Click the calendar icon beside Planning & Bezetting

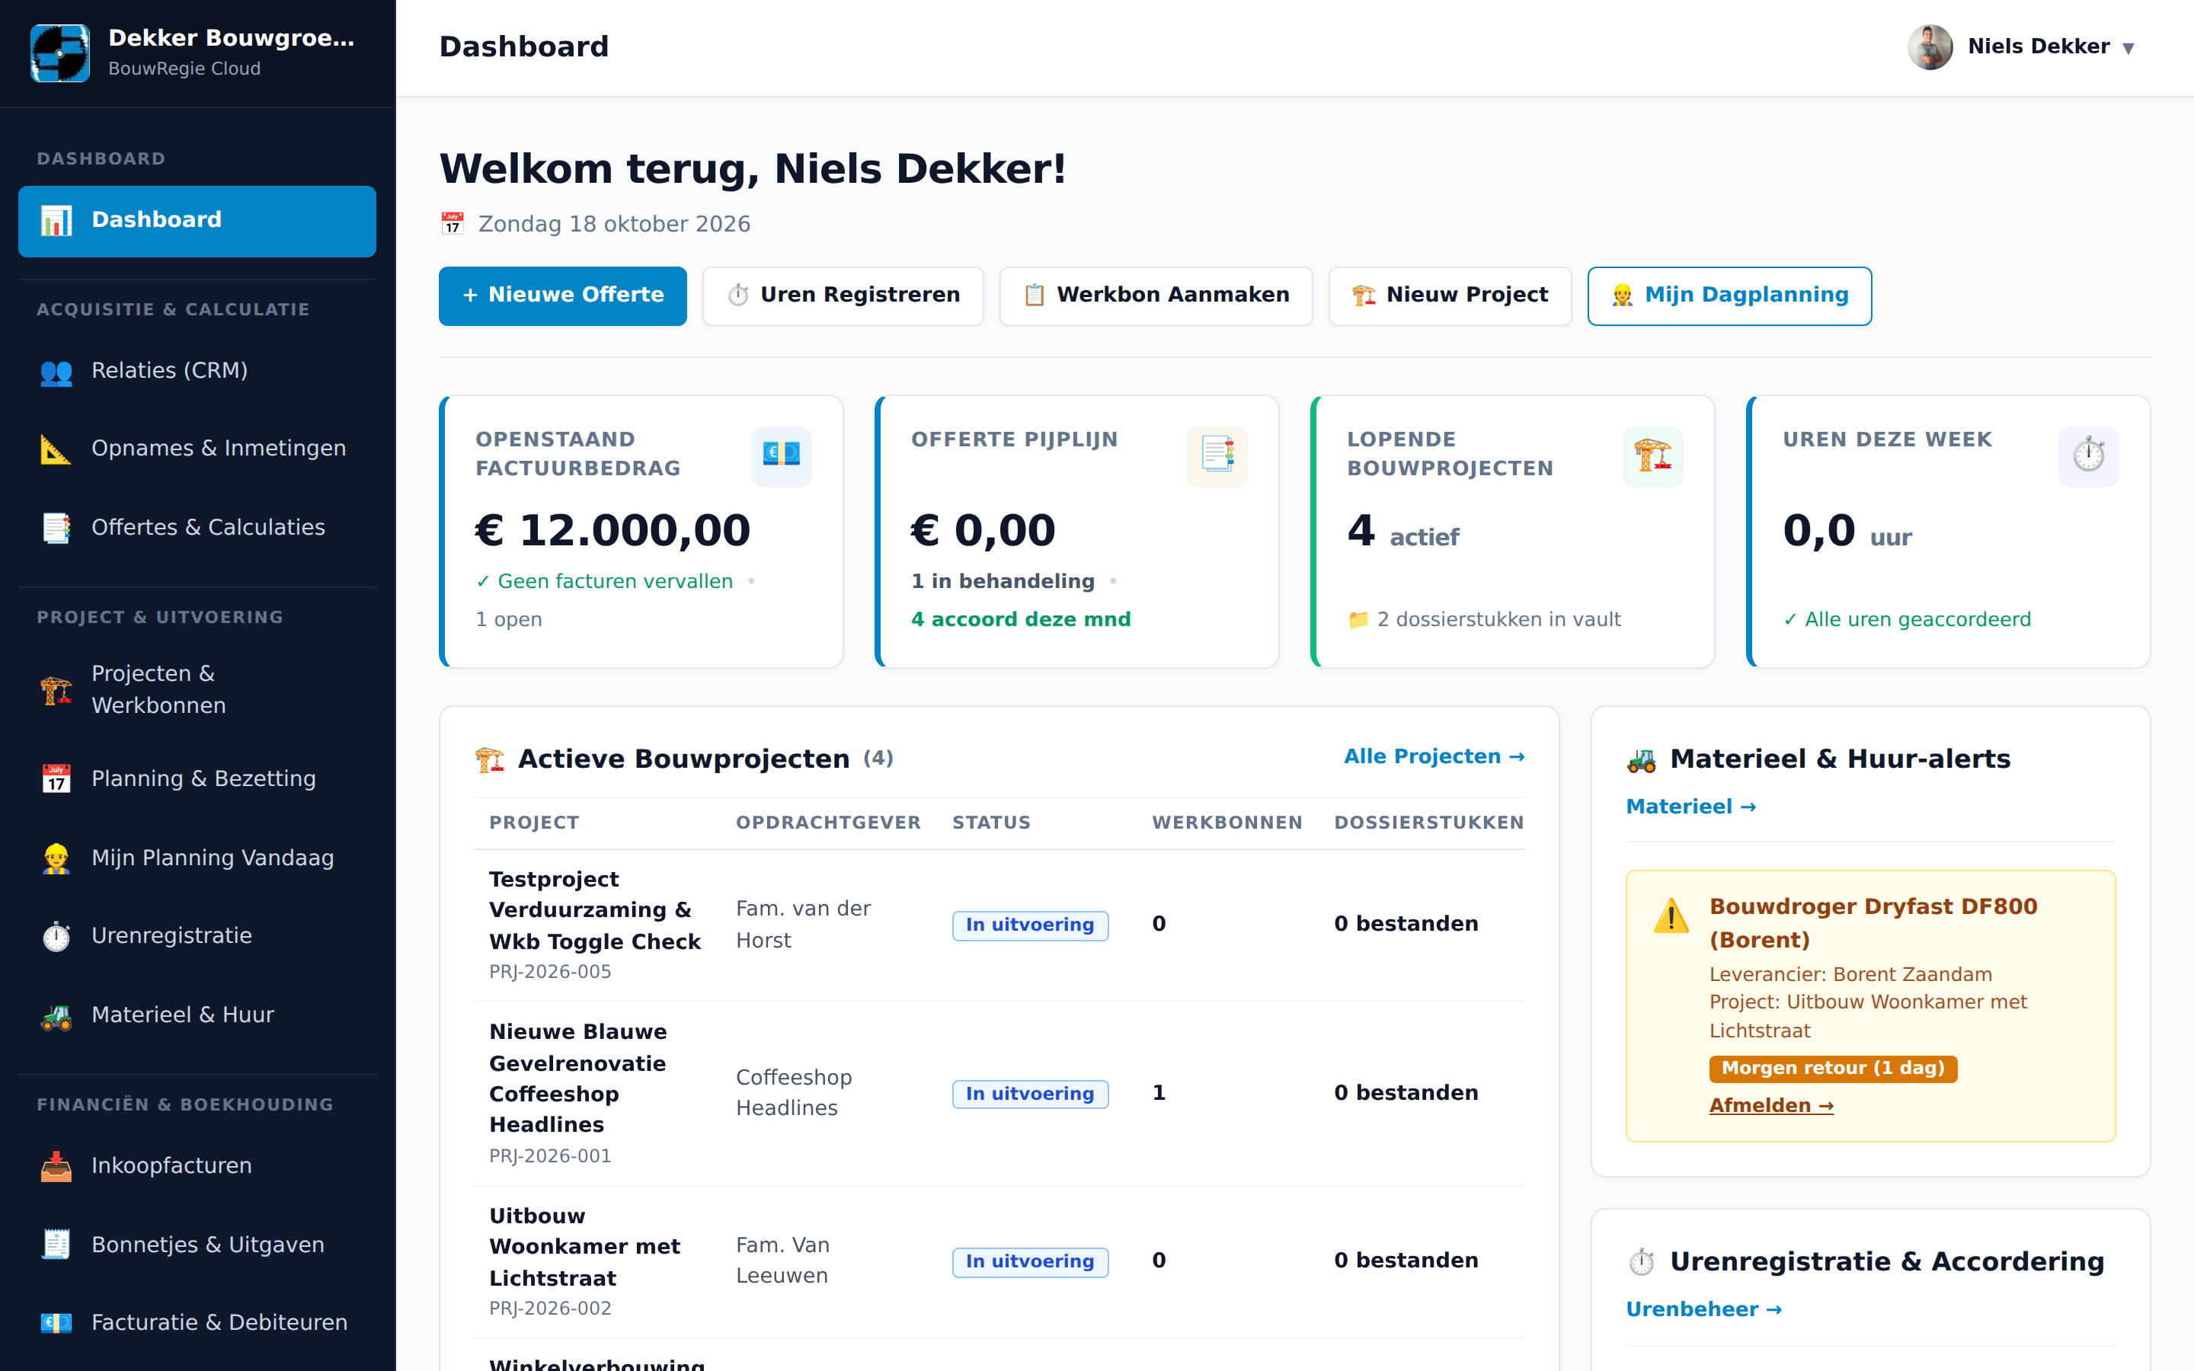click(x=56, y=779)
